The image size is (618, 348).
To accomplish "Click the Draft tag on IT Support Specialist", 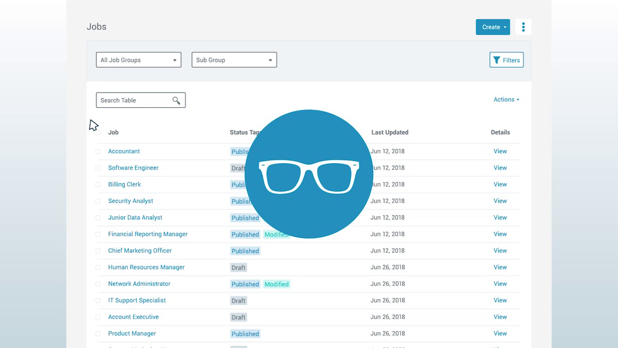I will [x=239, y=301].
